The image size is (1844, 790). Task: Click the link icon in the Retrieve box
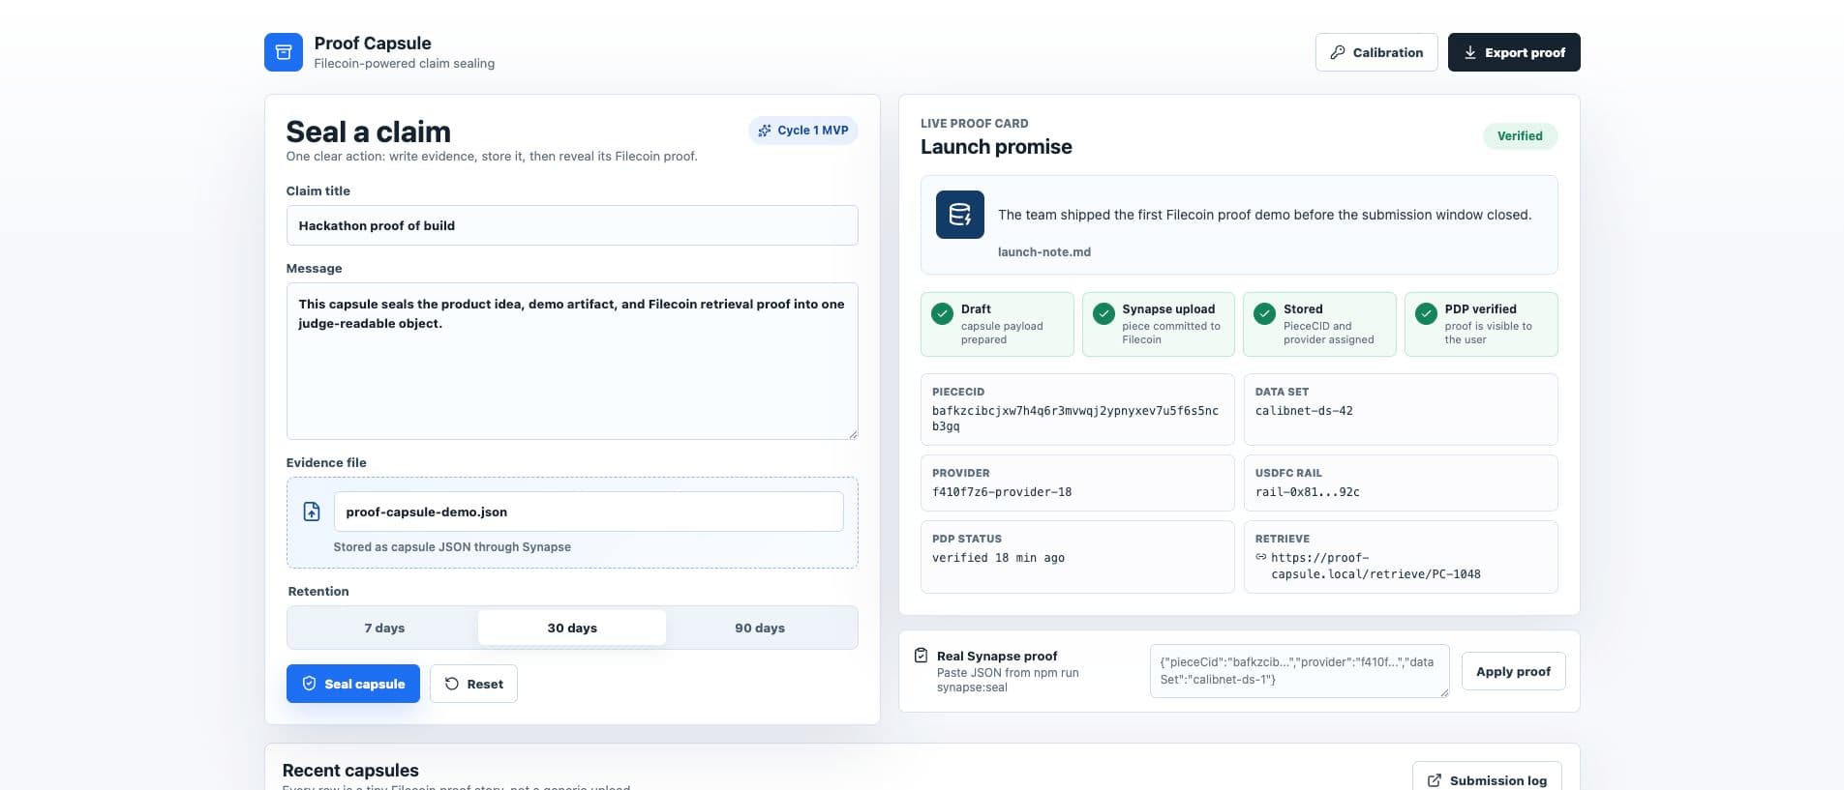(x=1261, y=557)
